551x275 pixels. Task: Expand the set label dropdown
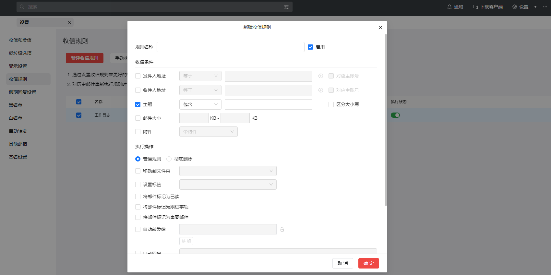click(228, 185)
